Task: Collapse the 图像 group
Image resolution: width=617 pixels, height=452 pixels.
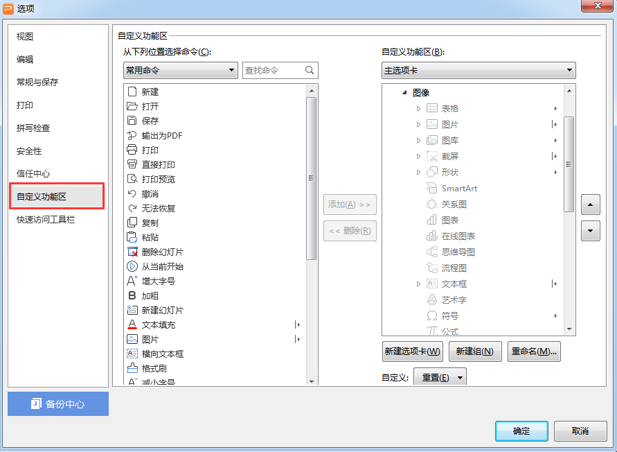Action: tap(404, 93)
